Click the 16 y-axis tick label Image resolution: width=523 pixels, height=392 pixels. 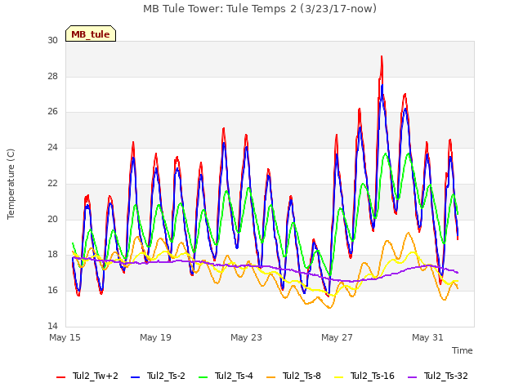pos(52,291)
